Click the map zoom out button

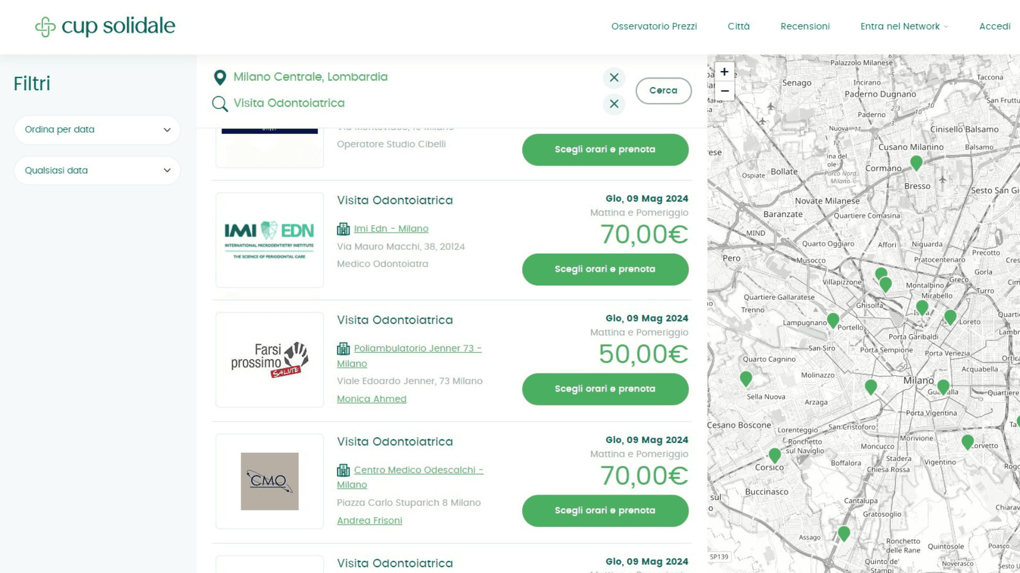[x=724, y=91]
